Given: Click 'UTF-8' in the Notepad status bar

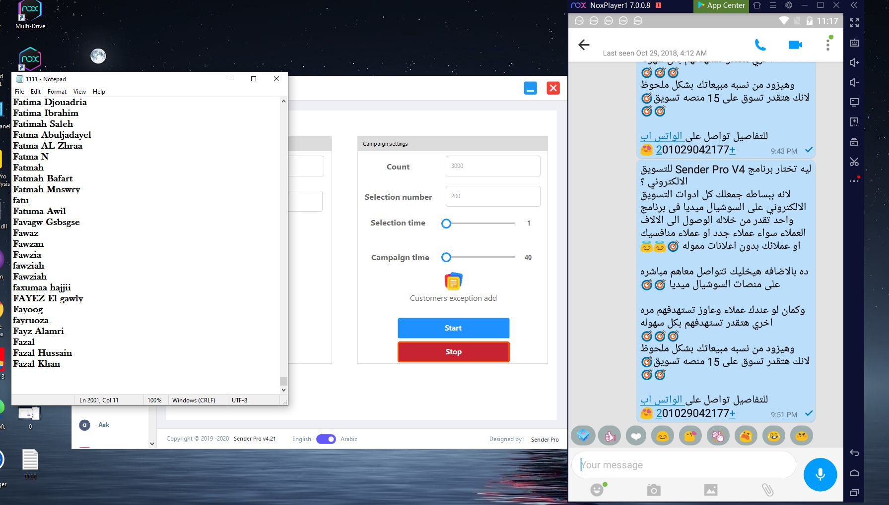Looking at the screenshot, I should tap(240, 400).
